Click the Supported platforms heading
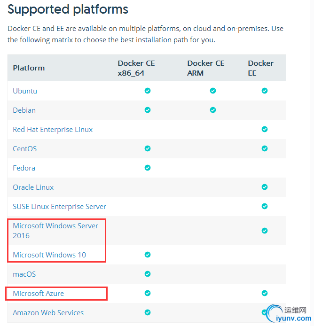 point(68,9)
